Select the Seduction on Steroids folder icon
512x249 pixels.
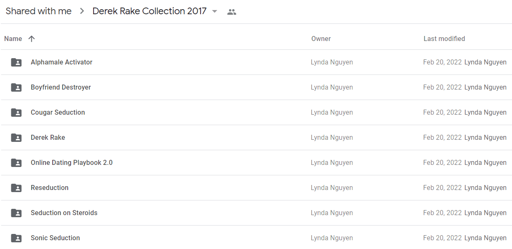coord(16,213)
